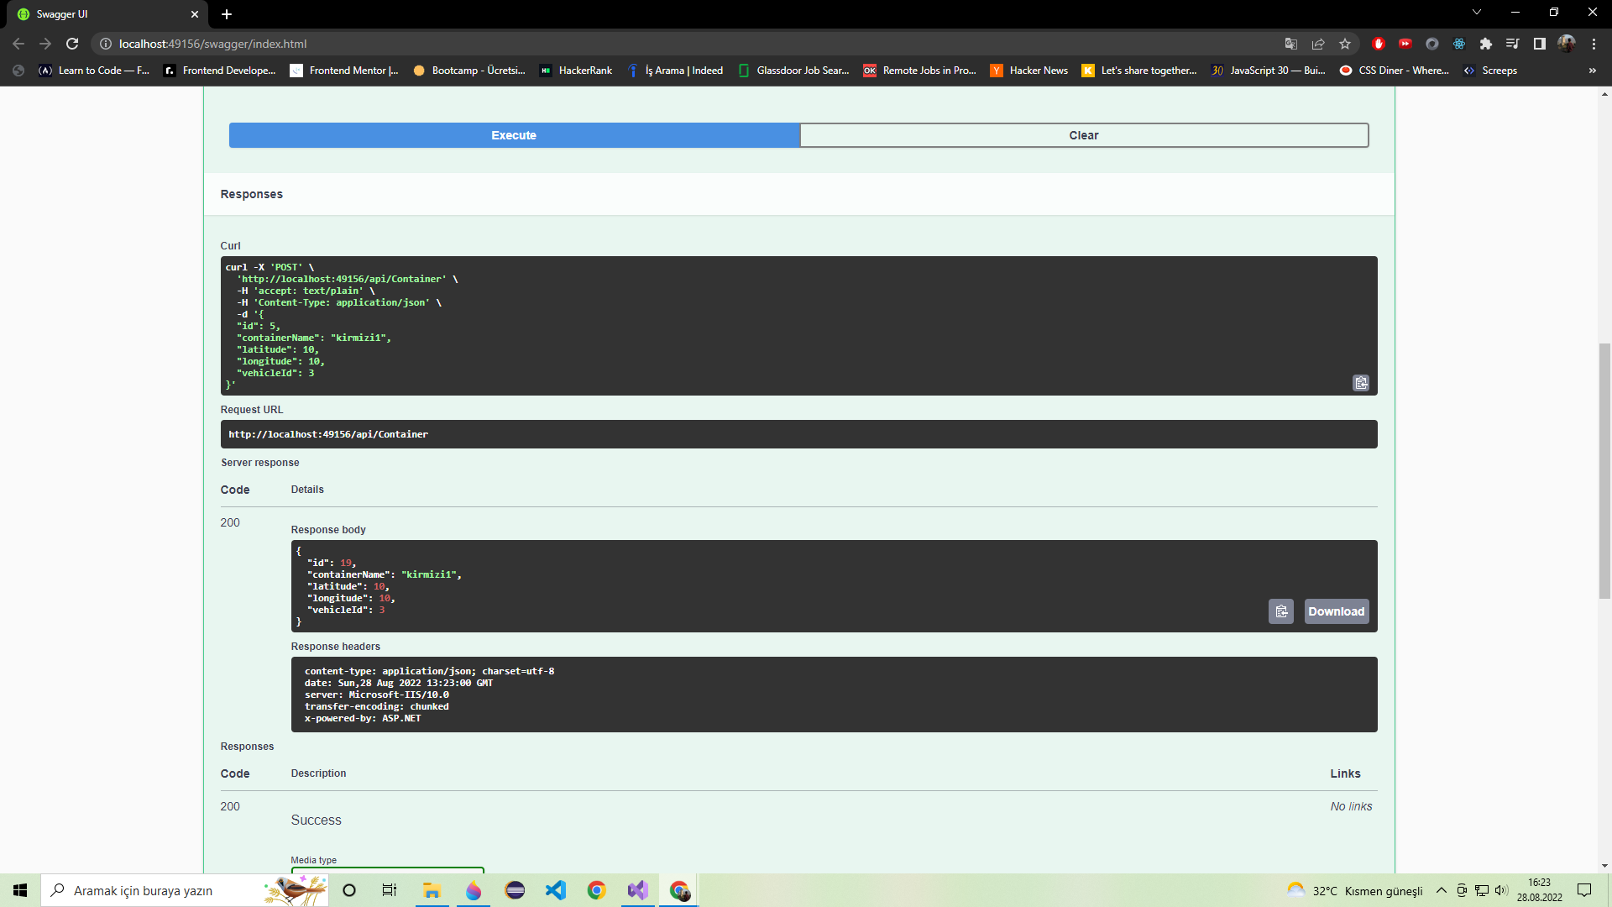Viewport: 1612px width, 907px height.
Task: Copy the curl command to clipboard
Action: (x=1361, y=383)
